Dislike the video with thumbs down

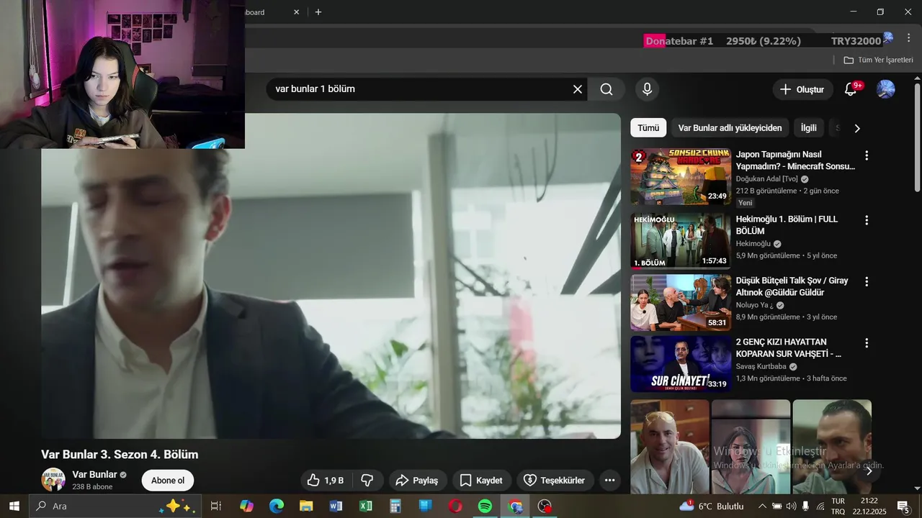coord(367,481)
